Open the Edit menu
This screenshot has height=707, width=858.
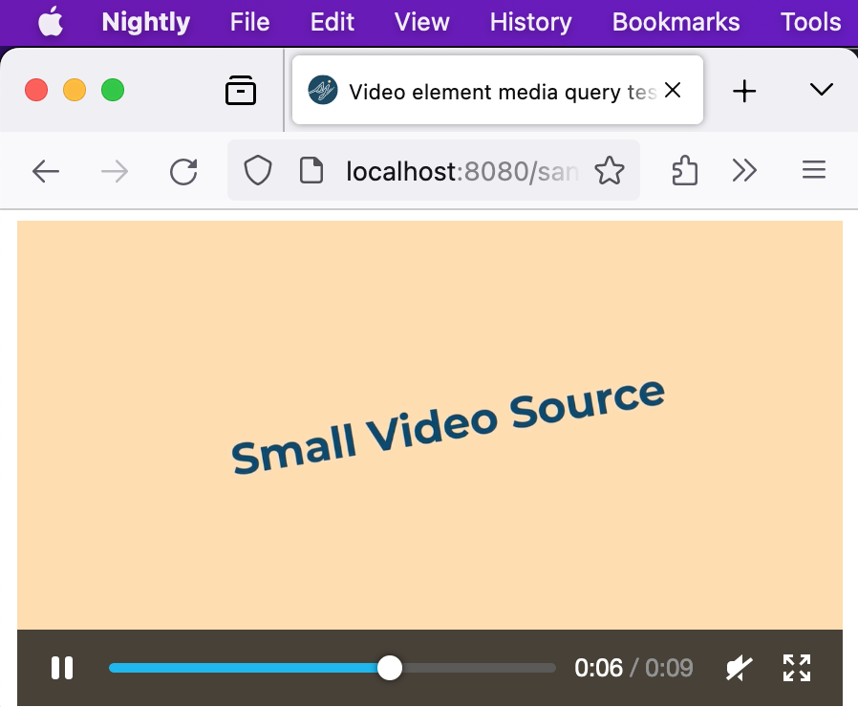click(x=332, y=22)
